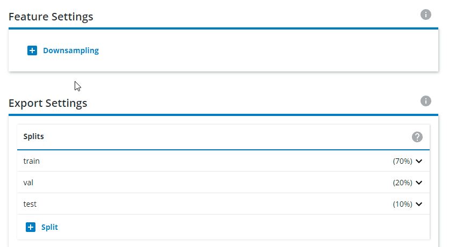Click the Splits help question mark
Viewport: 449px width, 247px height.
(x=417, y=137)
